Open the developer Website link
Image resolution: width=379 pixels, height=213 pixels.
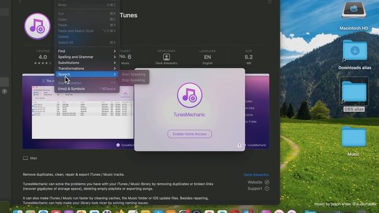(258, 182)
